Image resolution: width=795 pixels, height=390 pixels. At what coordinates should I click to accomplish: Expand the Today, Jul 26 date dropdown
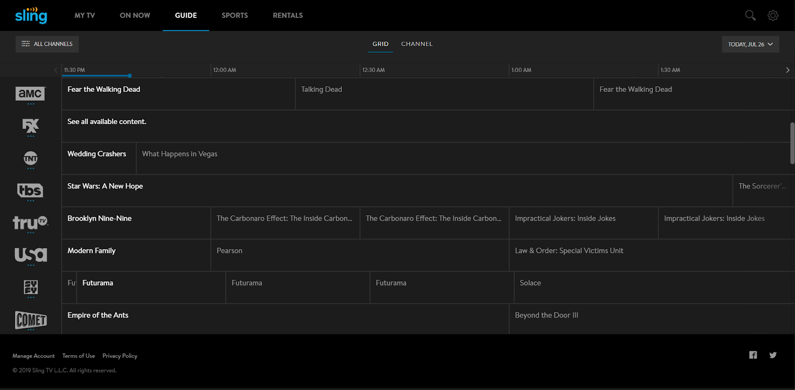[x=750, y=44]
